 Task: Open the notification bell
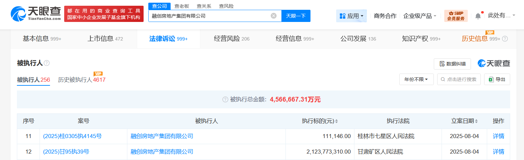pos(478,16)
